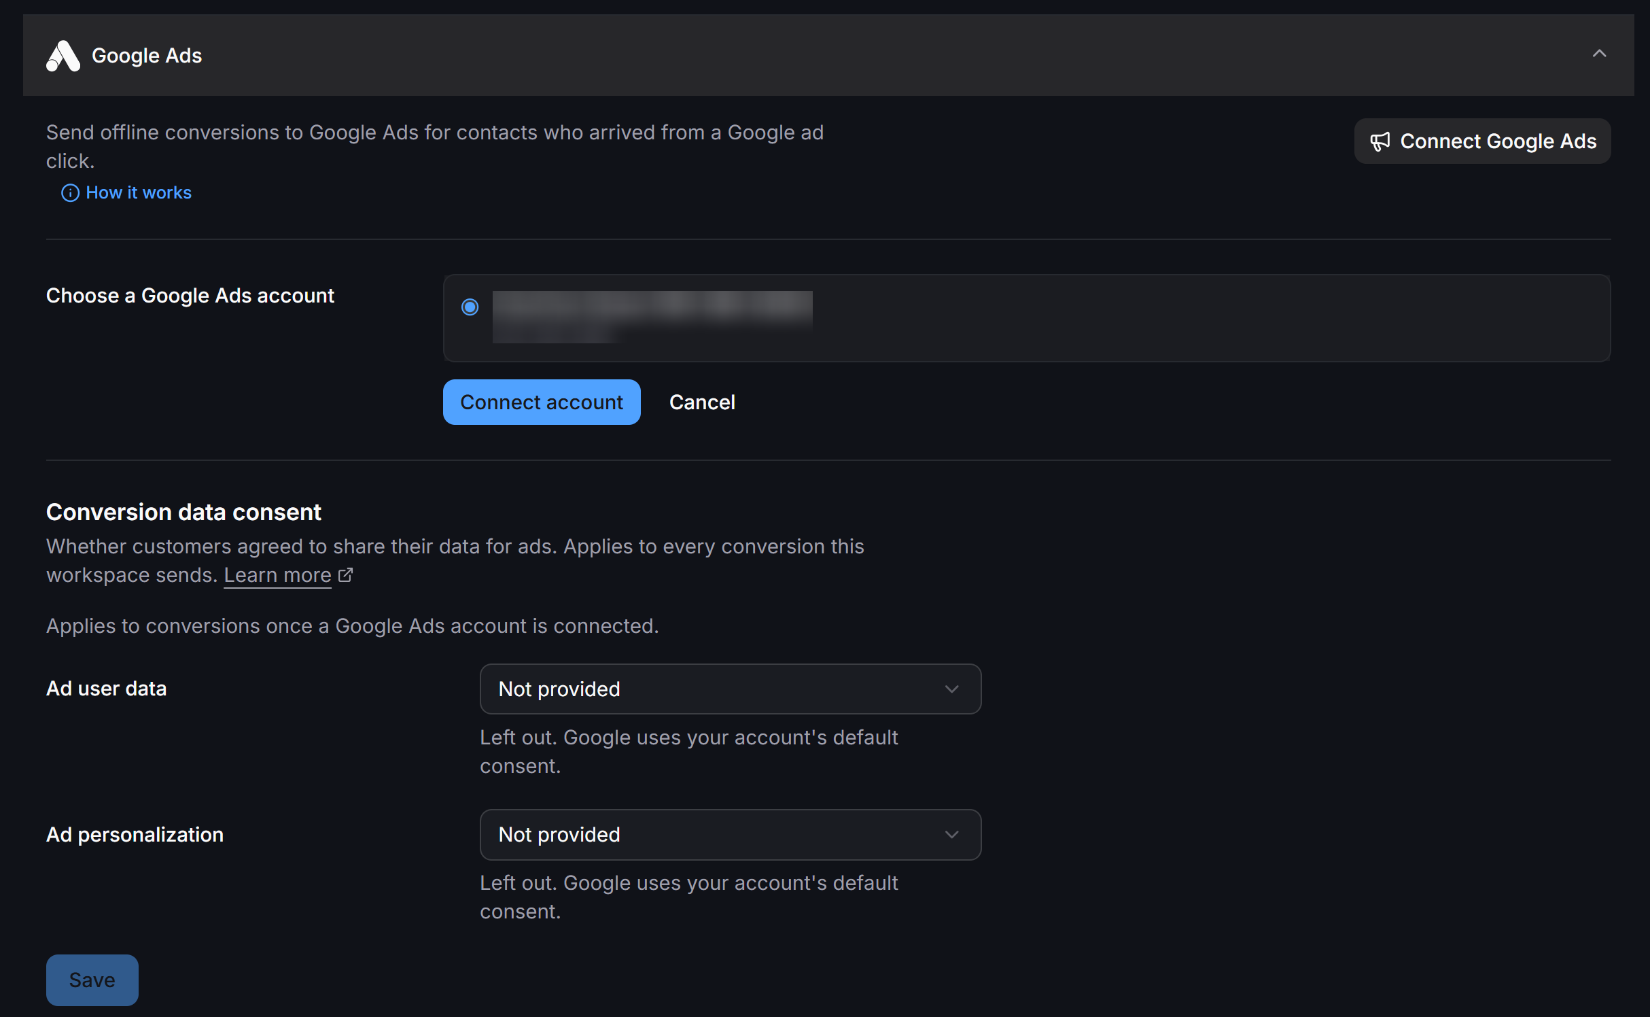Click the Google Ads logo icon
Viewport: 1650px width, 1017px height.
tap(63, 56)
